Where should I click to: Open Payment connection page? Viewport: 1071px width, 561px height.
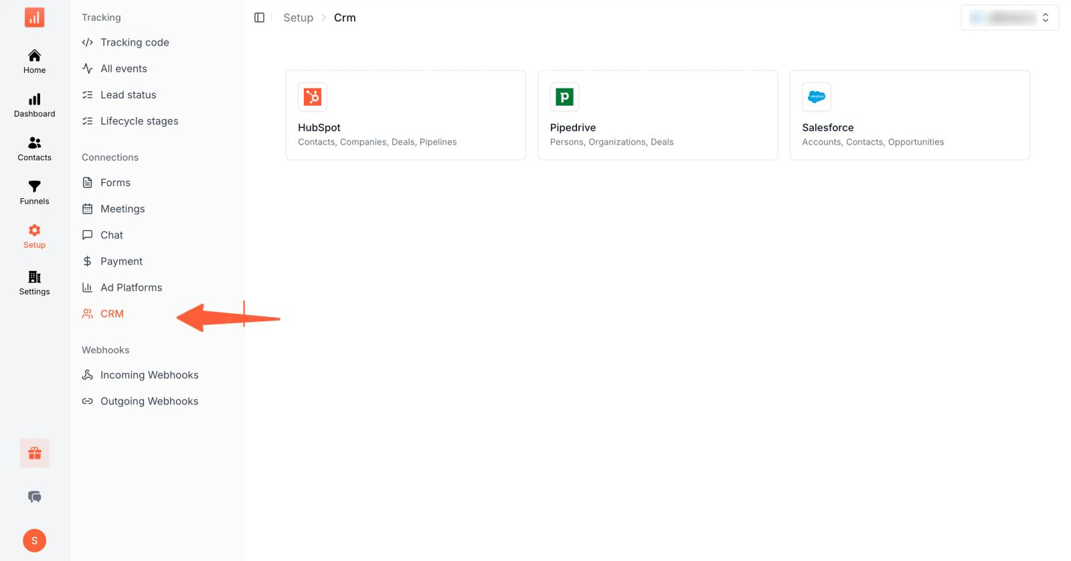[x=121, y=260]
